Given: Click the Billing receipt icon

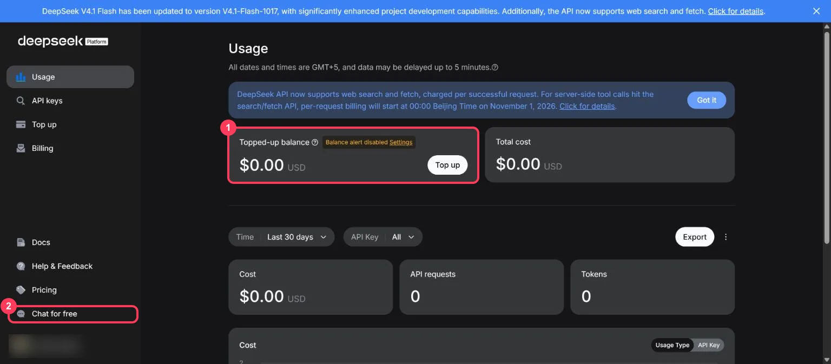Looking at the screenshot, I should (21, 148).
